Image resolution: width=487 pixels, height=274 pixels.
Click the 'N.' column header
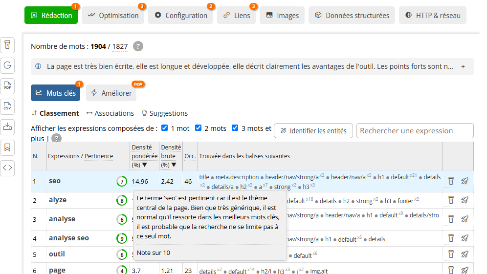click(x=36, y=156)
